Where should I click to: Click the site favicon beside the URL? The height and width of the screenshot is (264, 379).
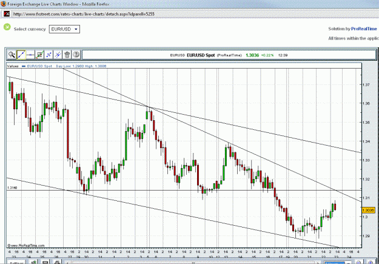pos(6,14)
